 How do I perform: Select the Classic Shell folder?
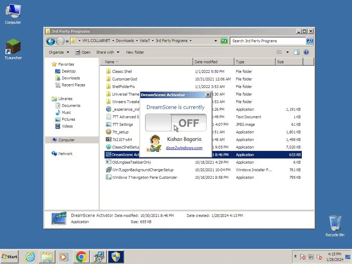click(122, 71)
